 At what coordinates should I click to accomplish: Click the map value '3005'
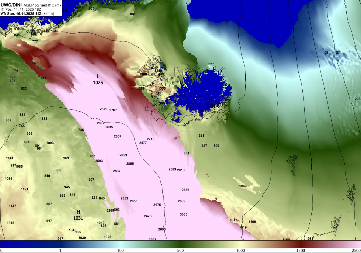point(184,214)
